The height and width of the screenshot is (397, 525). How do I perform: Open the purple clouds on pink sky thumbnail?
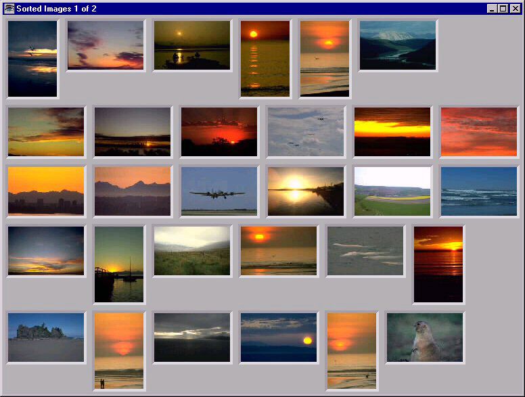click(106, 45)
